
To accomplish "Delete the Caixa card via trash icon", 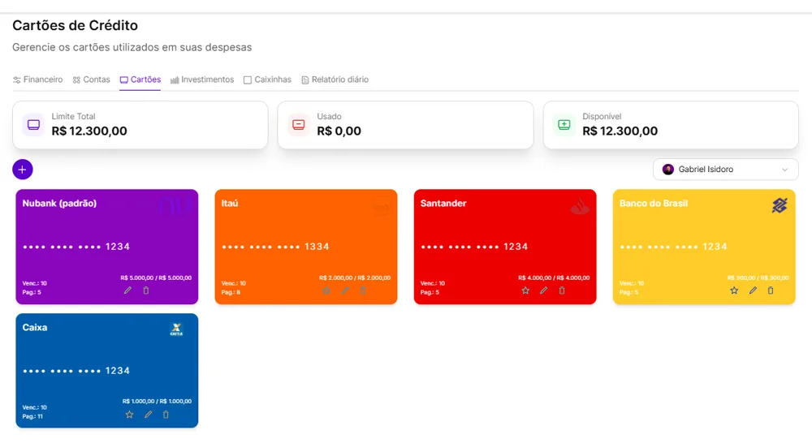I will point(166,415).
